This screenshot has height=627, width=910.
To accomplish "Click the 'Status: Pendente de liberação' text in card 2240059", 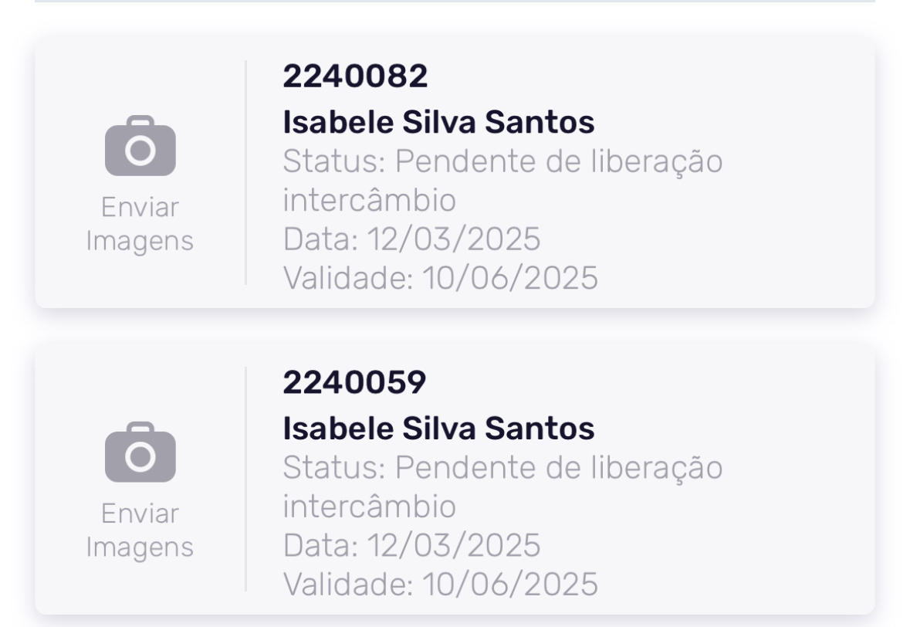I will click(502, 468).
